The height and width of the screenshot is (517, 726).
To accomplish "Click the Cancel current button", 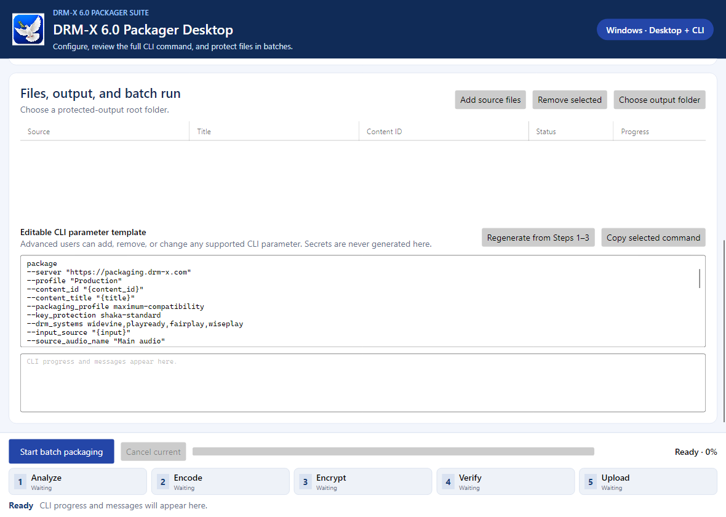I will click(x=153, y=452).
